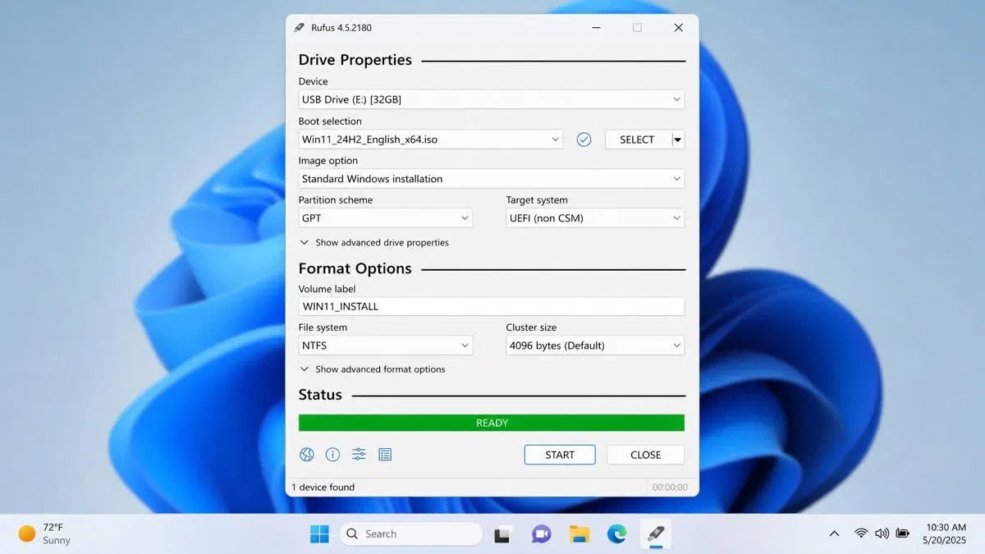The image size is (985, 554).
Task: Open the Partition scheme GPT dropdown
Action: click(x=385, y=218)
